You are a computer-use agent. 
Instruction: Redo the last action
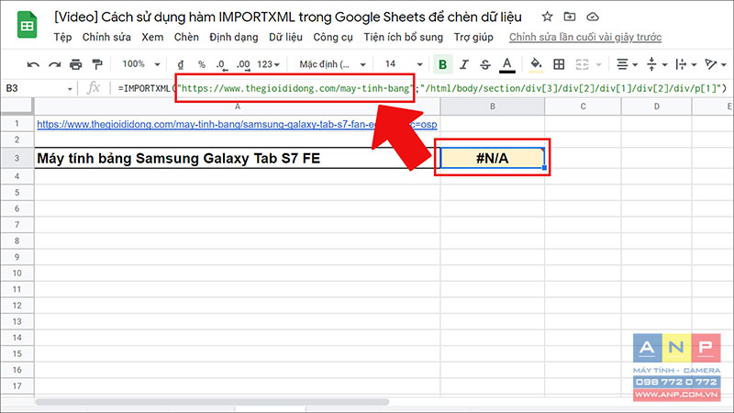(x=54, y=64)
